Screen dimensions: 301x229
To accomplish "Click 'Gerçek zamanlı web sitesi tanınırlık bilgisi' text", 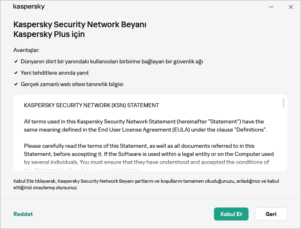I will pyautogui.click(x=72, y=84).
